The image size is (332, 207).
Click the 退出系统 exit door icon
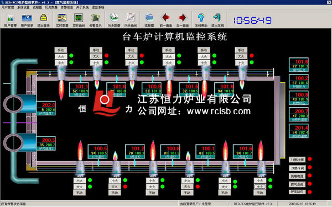pyautogui.click(x=217, y=20)
